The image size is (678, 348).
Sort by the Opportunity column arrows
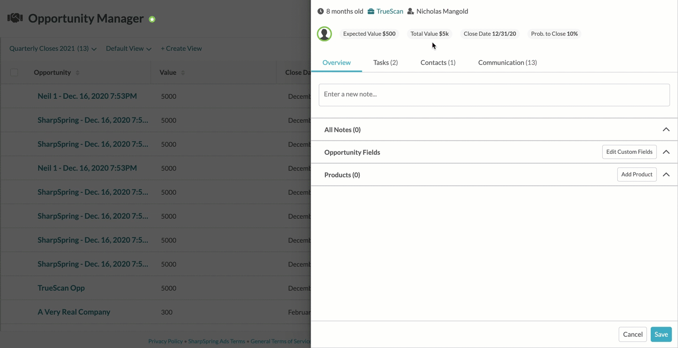point(78,73)
